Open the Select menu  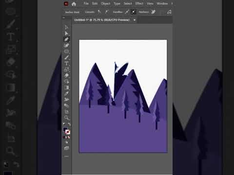(128, 3)
